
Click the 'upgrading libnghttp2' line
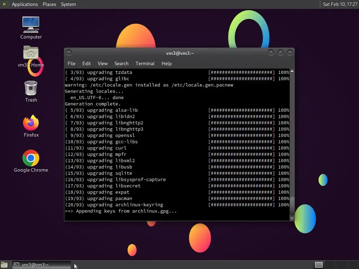coord(177,123)
